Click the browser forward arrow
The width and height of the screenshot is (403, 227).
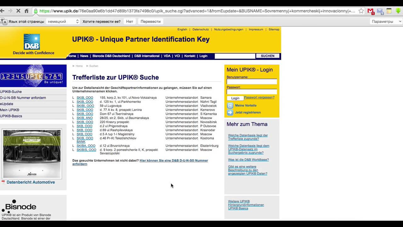(x=10, y=11)
